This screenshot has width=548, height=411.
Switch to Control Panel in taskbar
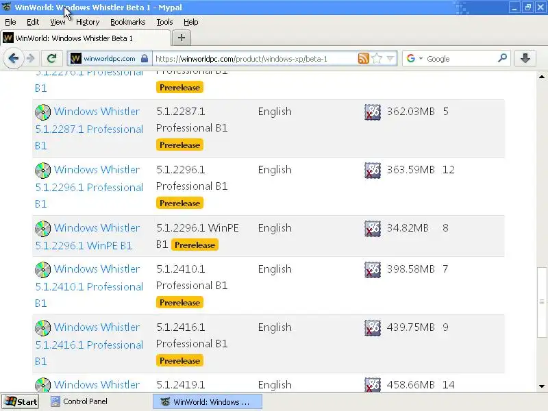click(79, 401)
